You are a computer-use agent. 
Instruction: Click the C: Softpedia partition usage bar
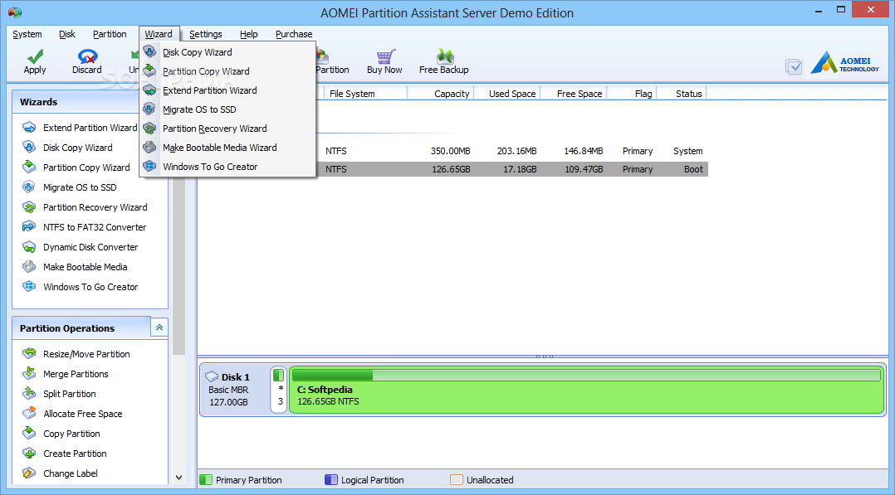(586, 376)
